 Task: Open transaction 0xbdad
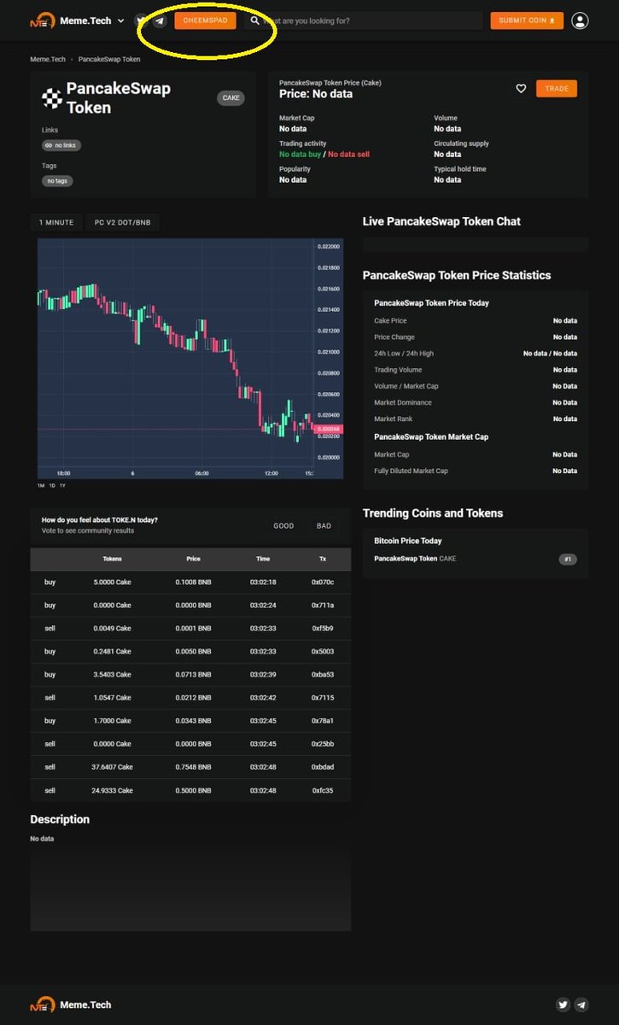pos(323,767)
